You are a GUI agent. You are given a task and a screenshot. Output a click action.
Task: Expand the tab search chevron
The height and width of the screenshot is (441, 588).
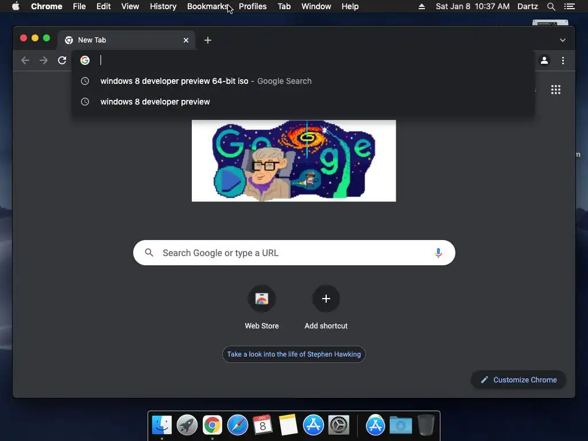click(563, 40)
